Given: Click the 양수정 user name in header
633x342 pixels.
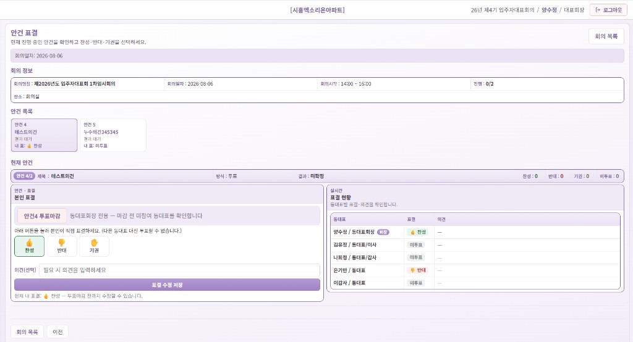Looking at the screenshot, I should tap(549, 10).
